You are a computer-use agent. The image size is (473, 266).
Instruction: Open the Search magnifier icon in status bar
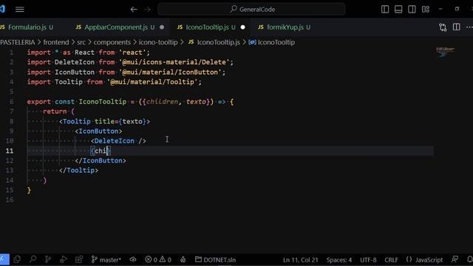(33, 259)
